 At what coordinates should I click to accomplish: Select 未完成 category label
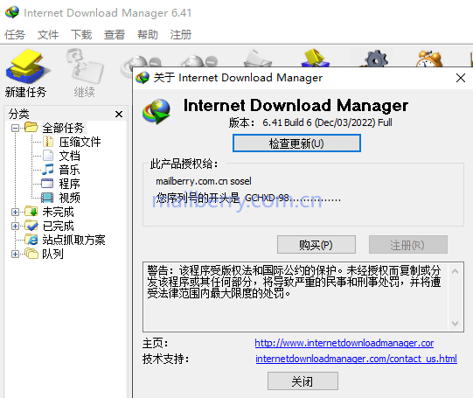(x=58, y=212)
